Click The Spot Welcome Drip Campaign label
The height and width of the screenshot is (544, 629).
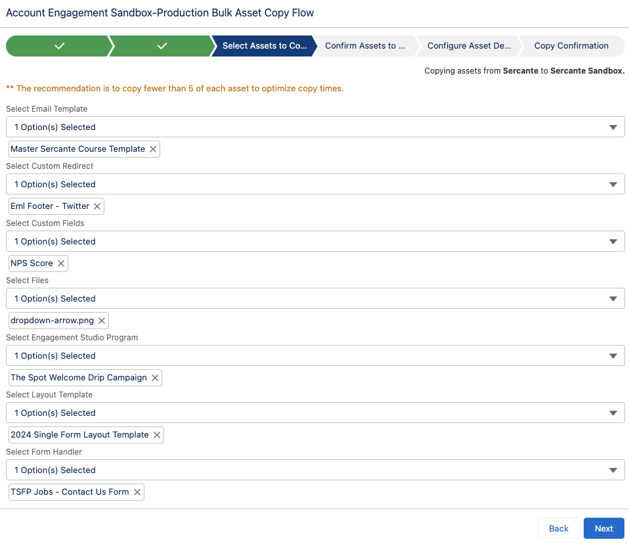click(79, 378)
